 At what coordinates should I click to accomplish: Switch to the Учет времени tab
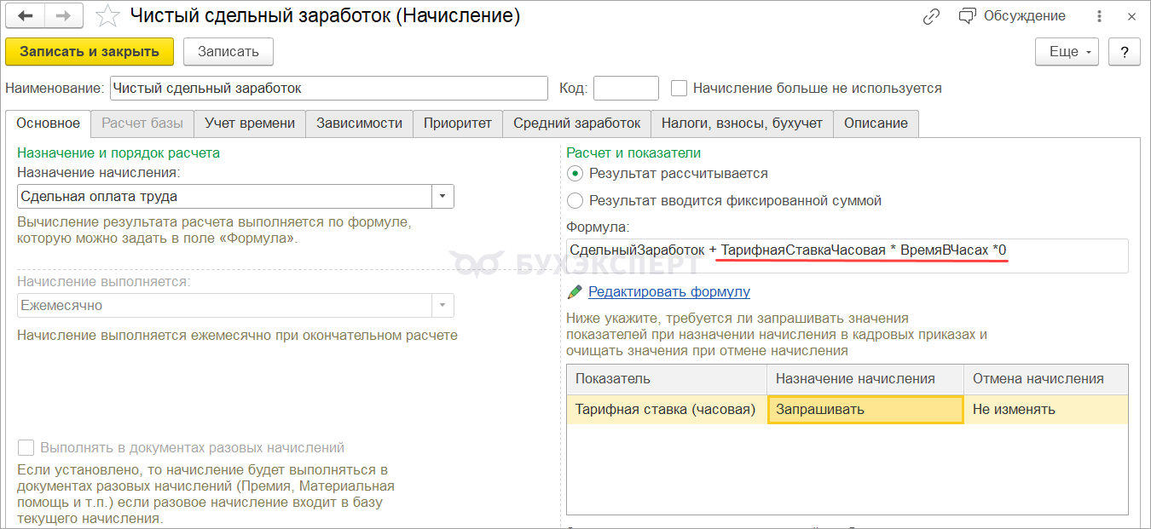(x=250, y=124)
